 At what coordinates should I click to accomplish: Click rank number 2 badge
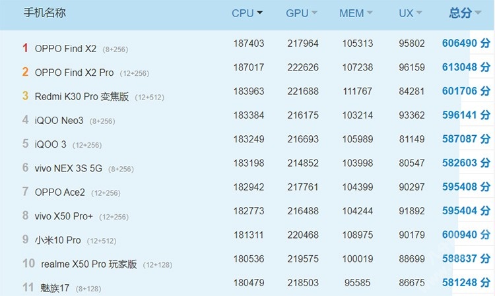[25, 72]
